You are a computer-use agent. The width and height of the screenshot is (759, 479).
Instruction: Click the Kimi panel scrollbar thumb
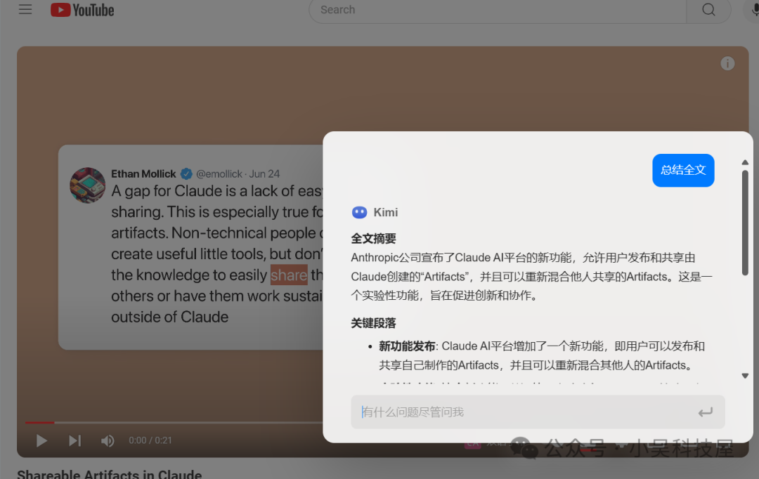(745, 223)
